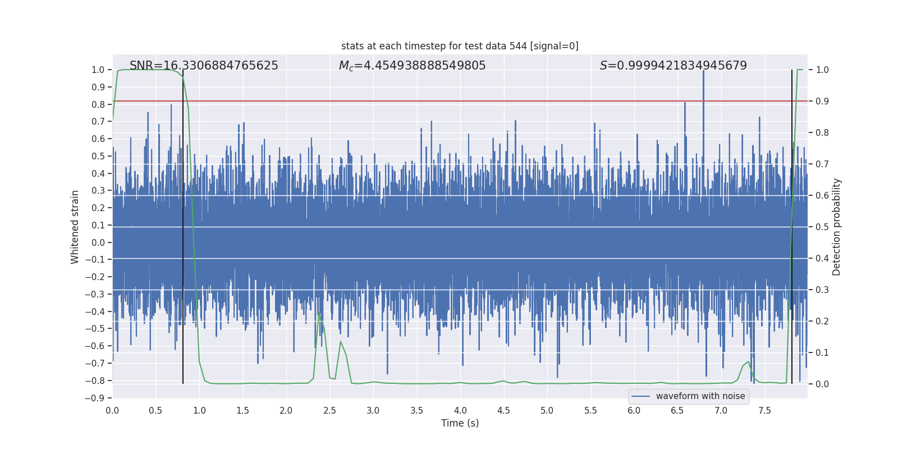Click the 4.0 tick label on time axis
This screenshot has height=449, width=898.
[460, 410]
